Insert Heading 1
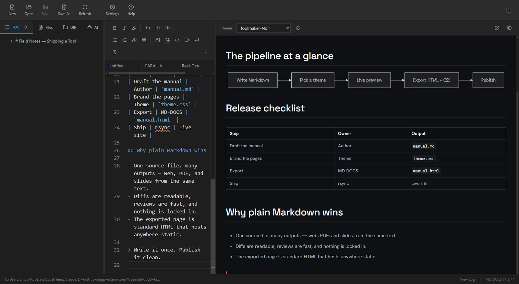This screenshot has height=284, width=519. 148,28
